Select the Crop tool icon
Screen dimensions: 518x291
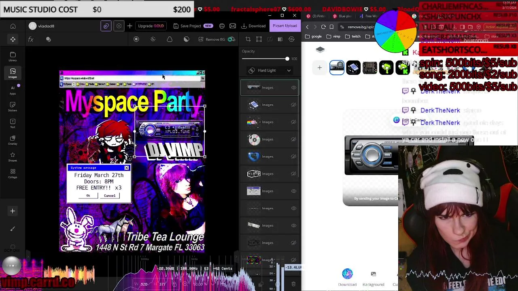click(248, 39)
